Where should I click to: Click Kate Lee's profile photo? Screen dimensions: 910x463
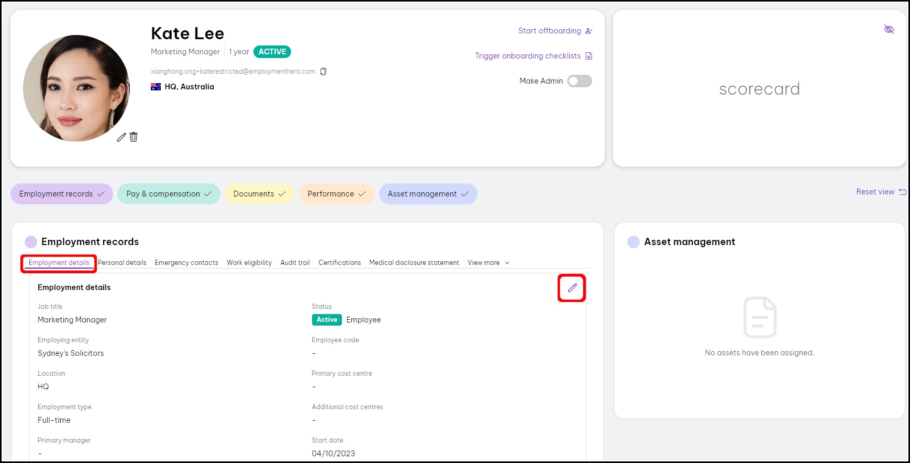(76, 88)
